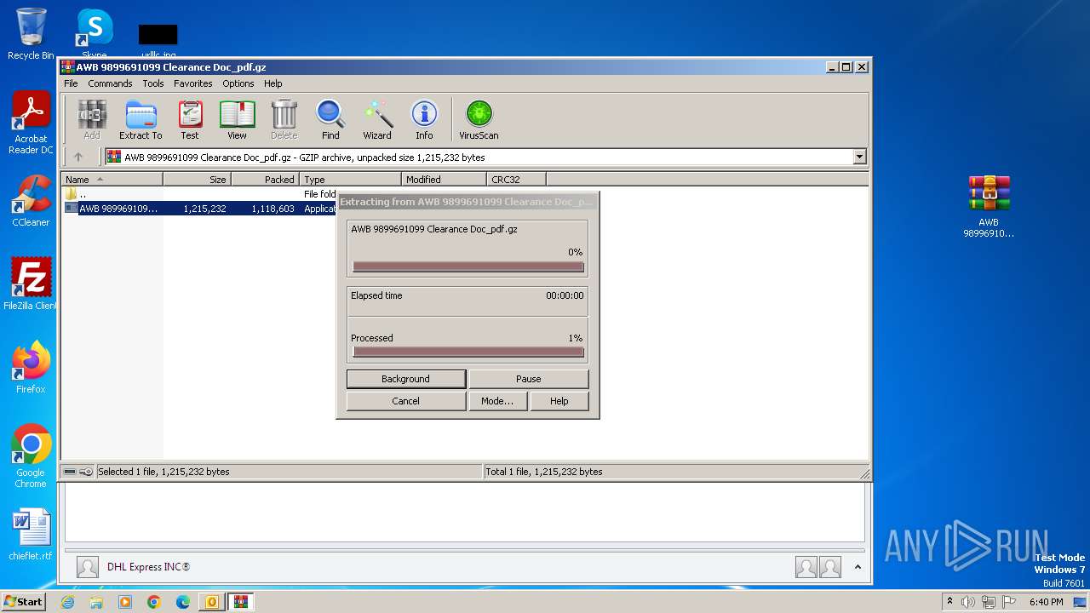Click the status bar drive/key icon
This screenshot has height=613, width=1090.
pyautogui.click(x=78, y=472)
